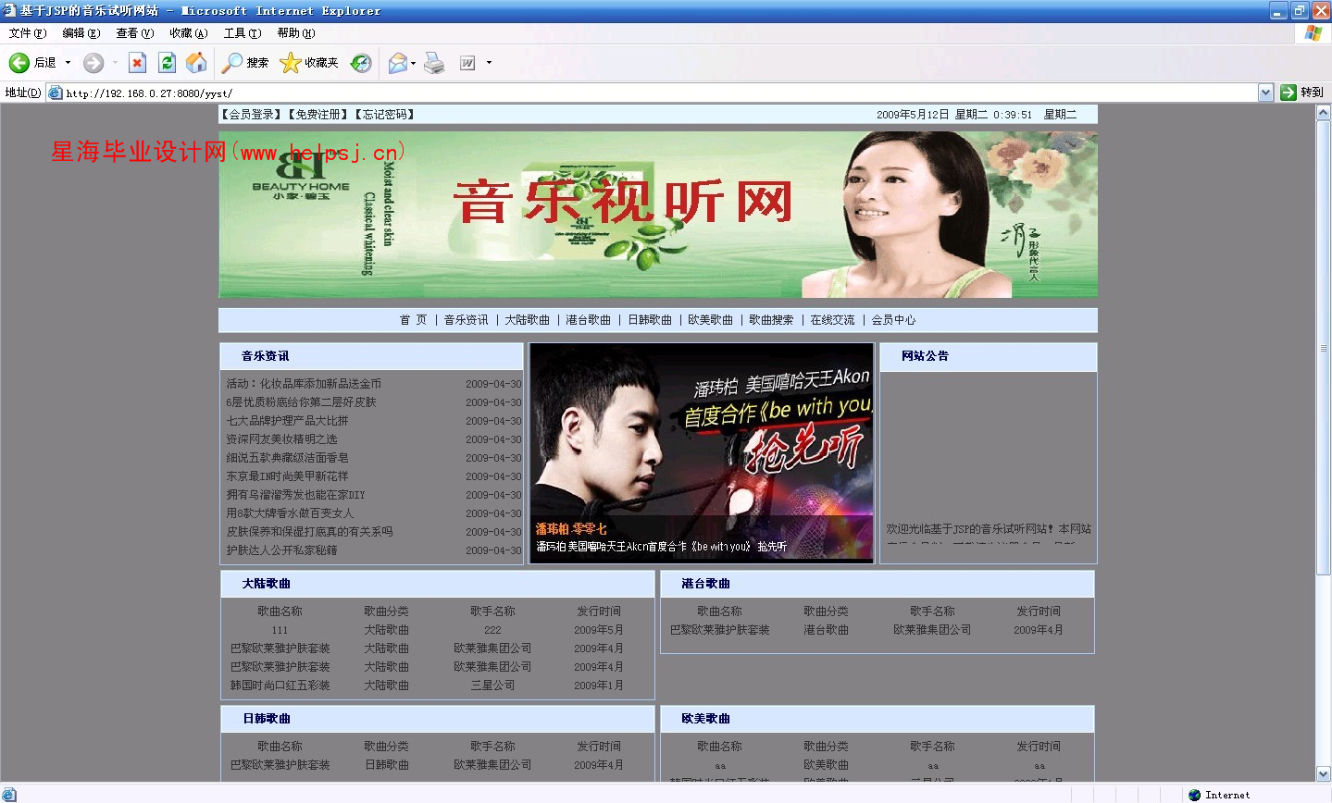Open news item 东京最IN时尚美甲新花样
1332x803 pixels.
click(287, 476)
